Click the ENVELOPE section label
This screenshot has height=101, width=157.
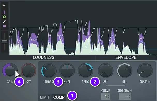[126, 57]
